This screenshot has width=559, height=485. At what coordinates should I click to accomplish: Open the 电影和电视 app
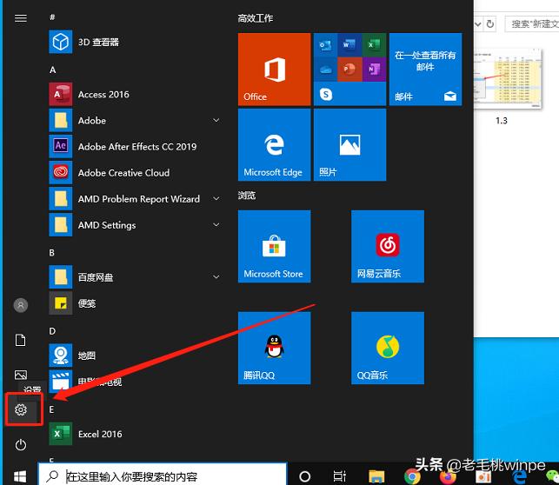(85, 382)
